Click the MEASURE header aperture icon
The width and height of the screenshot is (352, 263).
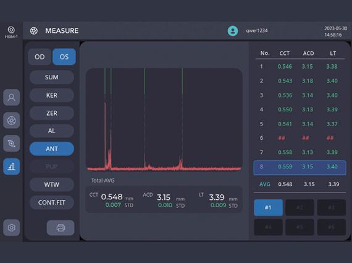pyautogui.click(x=34, y=31)
